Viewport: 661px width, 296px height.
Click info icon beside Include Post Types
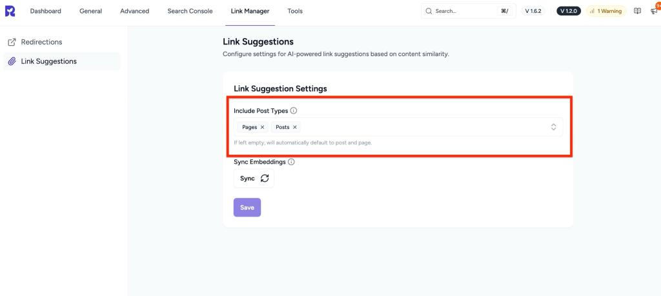click(x=294, y=111)
